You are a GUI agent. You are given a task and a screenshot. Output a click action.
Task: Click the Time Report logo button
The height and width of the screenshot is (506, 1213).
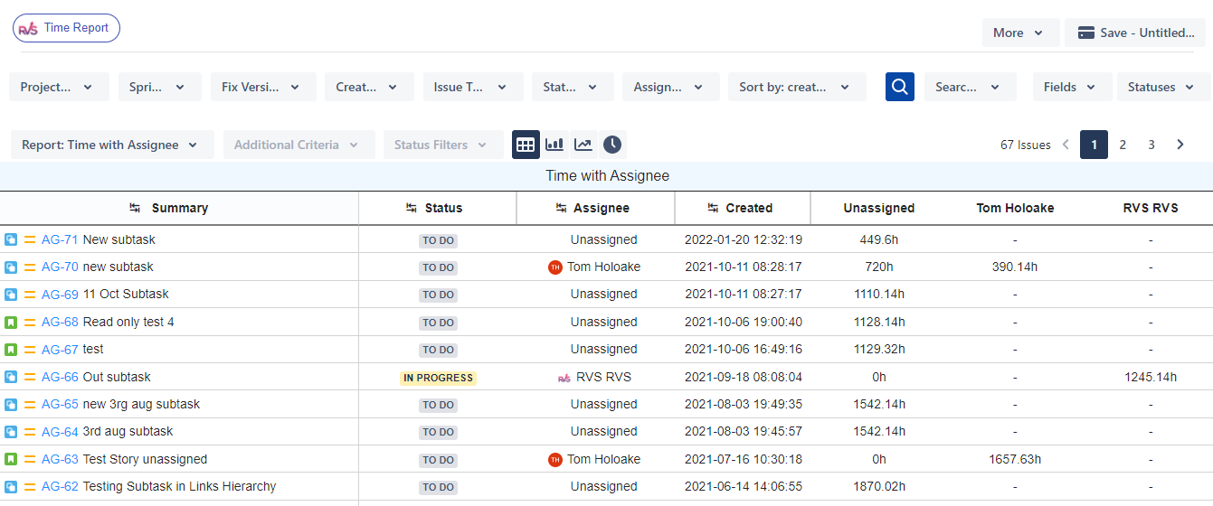[66, 28]
